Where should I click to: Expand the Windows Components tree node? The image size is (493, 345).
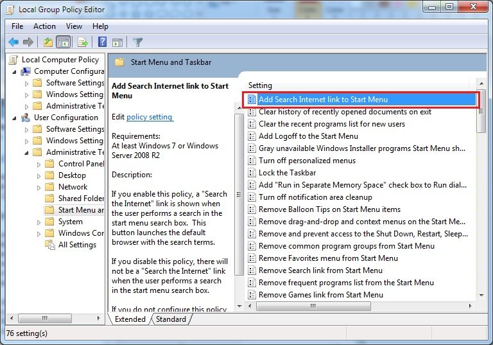39,234
